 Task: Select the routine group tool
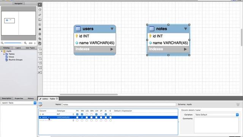pyautogui.click(x=40, y=44)
